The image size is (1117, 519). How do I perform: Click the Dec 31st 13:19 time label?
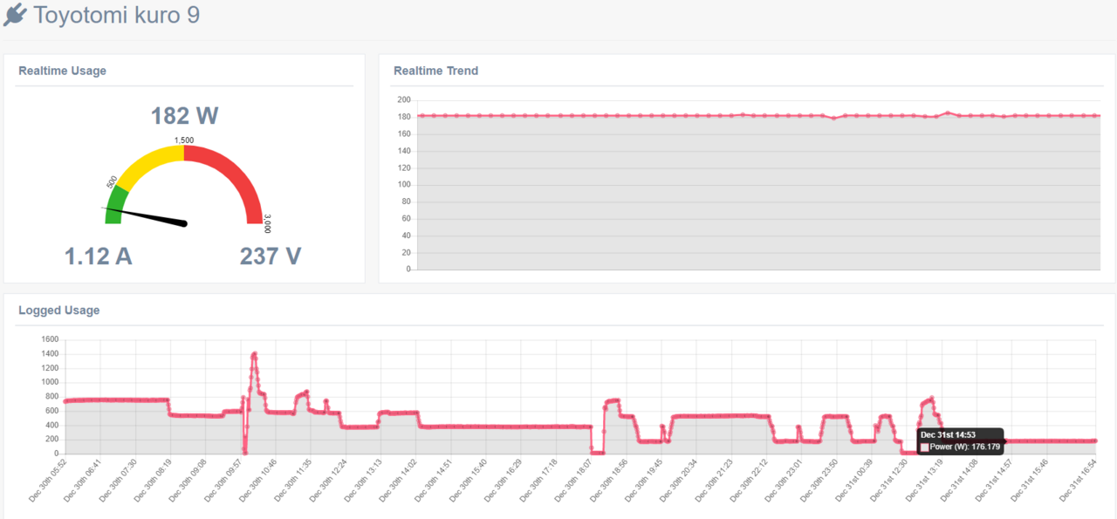coord(922,480)
